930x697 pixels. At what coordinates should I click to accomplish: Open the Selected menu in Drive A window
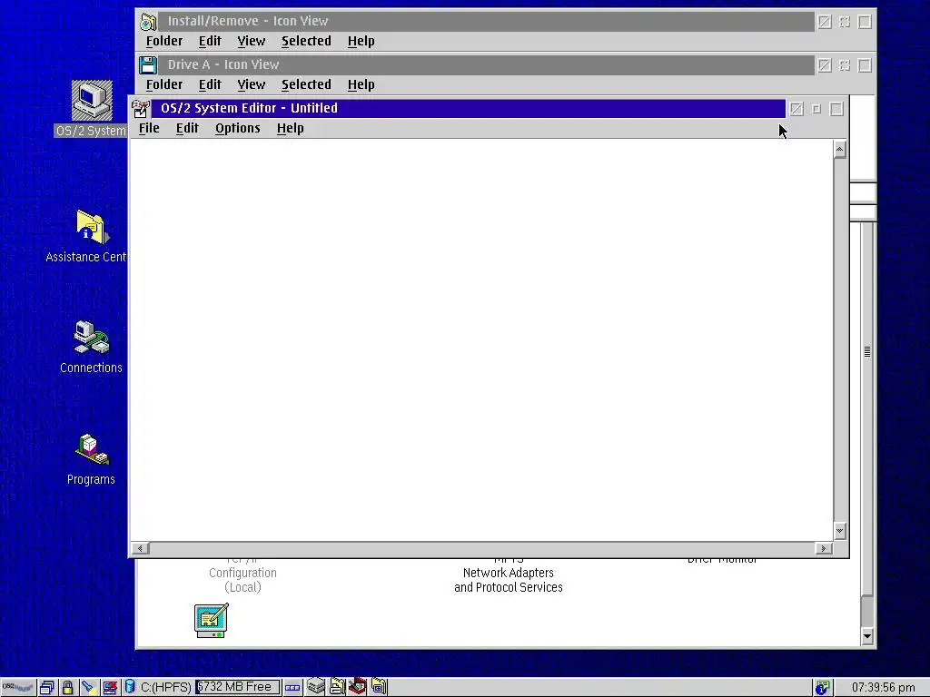306,84
